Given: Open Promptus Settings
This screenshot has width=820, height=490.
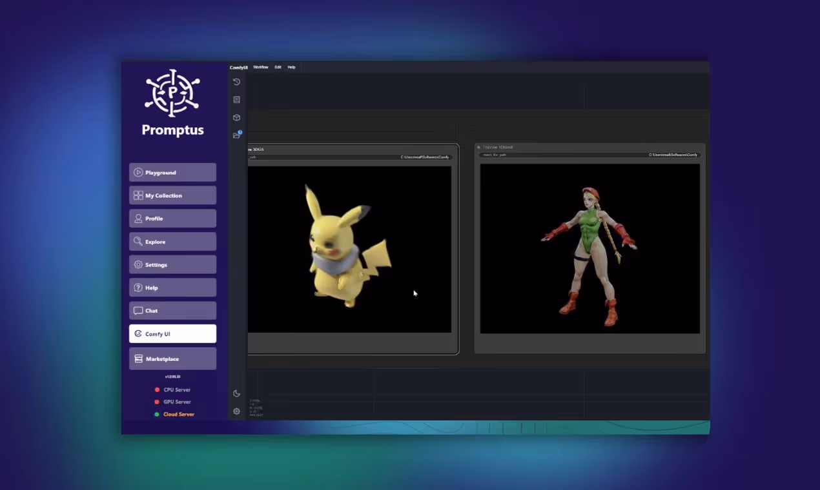Looking at the screenshot, I should click(172, 264).
